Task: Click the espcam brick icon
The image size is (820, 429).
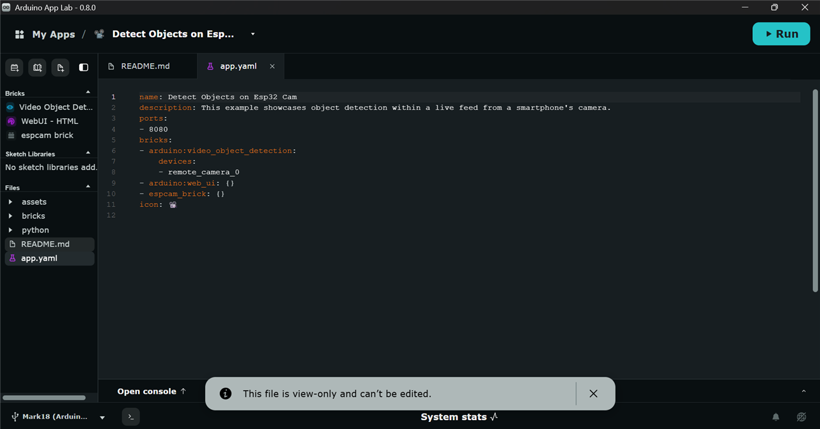Action: click(10, 135)
